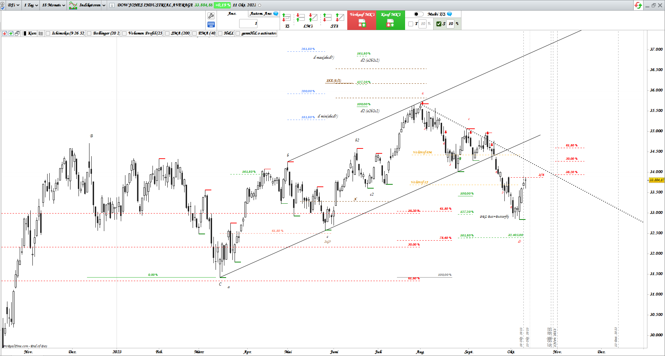Click the Kurs label in indicator bar
This screenshot has width=665, height=356.
[32, 33]
